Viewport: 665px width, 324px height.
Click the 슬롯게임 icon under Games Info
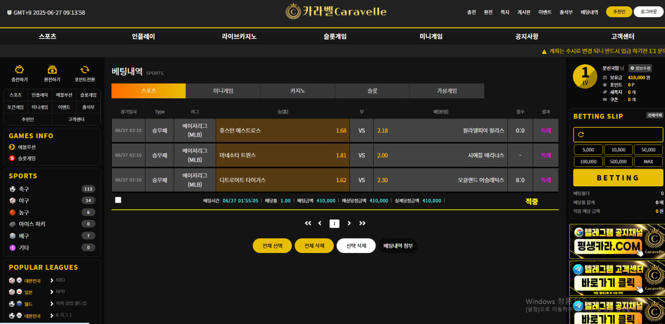pos(12,158)
